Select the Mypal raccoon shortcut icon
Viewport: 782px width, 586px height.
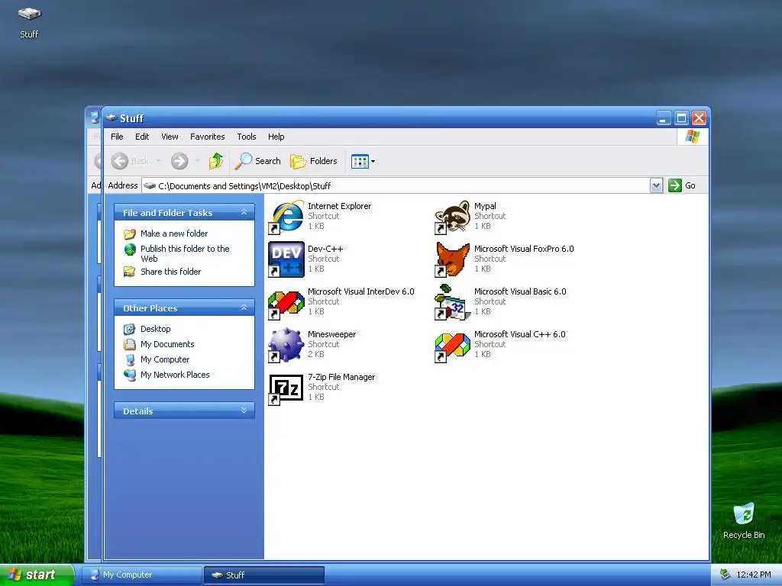pyautogui.click(x=452, y=217)
